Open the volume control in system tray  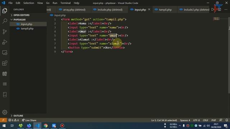(208, 126)
